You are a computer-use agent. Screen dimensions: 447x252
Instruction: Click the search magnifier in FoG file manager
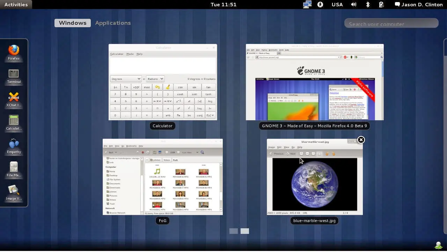click(x=202, y=152)
